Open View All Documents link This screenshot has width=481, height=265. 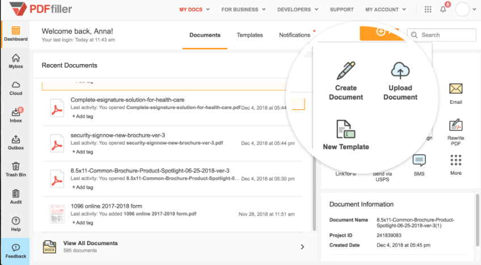pos(91,243)
